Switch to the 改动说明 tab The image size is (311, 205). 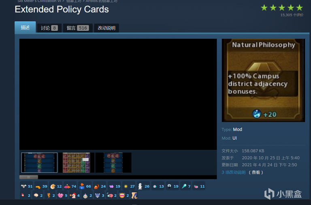pyautogui.click(x=107, y=28)
